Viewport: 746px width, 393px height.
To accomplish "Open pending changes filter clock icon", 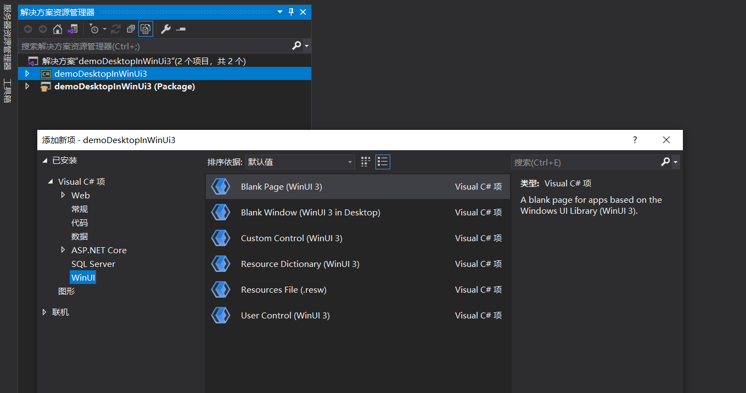I will pyautogui.click(x=94, y=29).
